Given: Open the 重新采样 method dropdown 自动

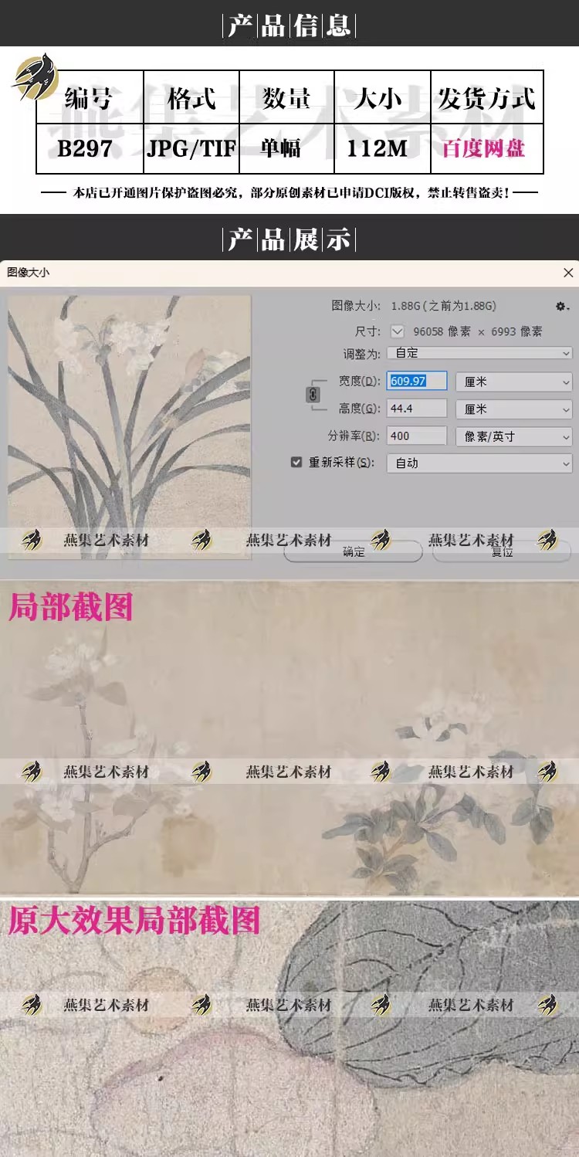Looking at the screenshot, I should click(x=481, y=463).
